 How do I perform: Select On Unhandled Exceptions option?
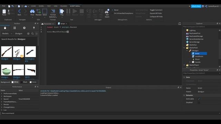tap(124, 13)
